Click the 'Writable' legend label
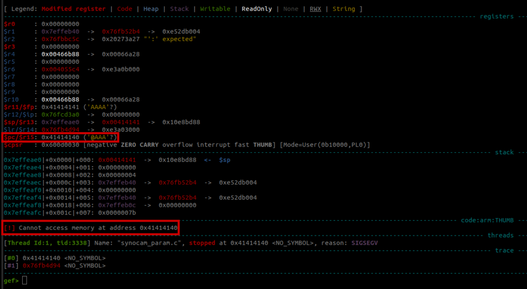527x289 pixels. pos(215,9)
